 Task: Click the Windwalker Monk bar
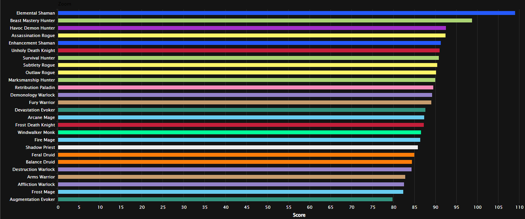tap(239, 132)
